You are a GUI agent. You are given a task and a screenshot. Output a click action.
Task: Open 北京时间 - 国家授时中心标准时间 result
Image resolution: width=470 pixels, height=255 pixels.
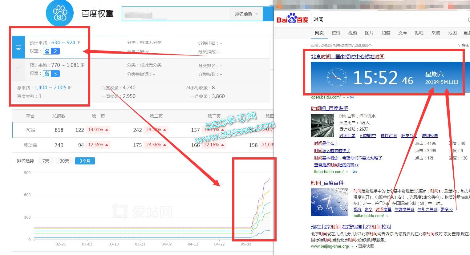point(348,57)
